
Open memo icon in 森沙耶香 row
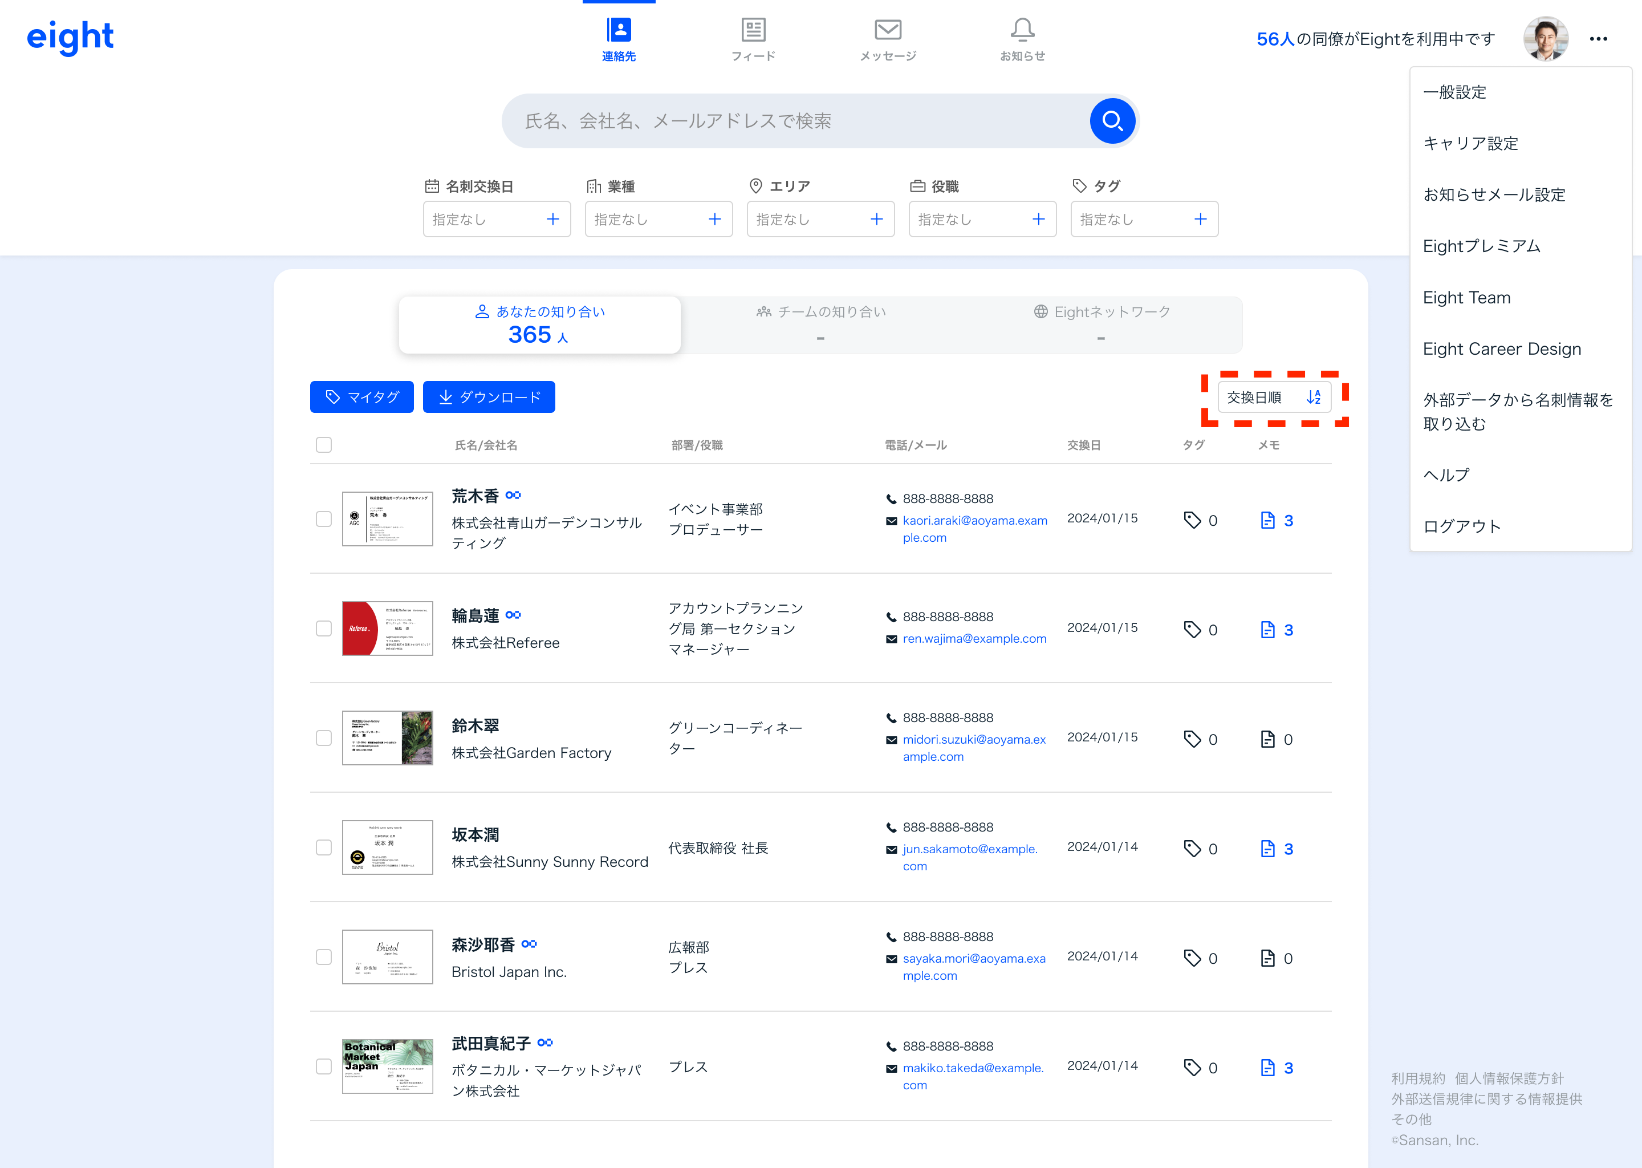click(1267, 958)
